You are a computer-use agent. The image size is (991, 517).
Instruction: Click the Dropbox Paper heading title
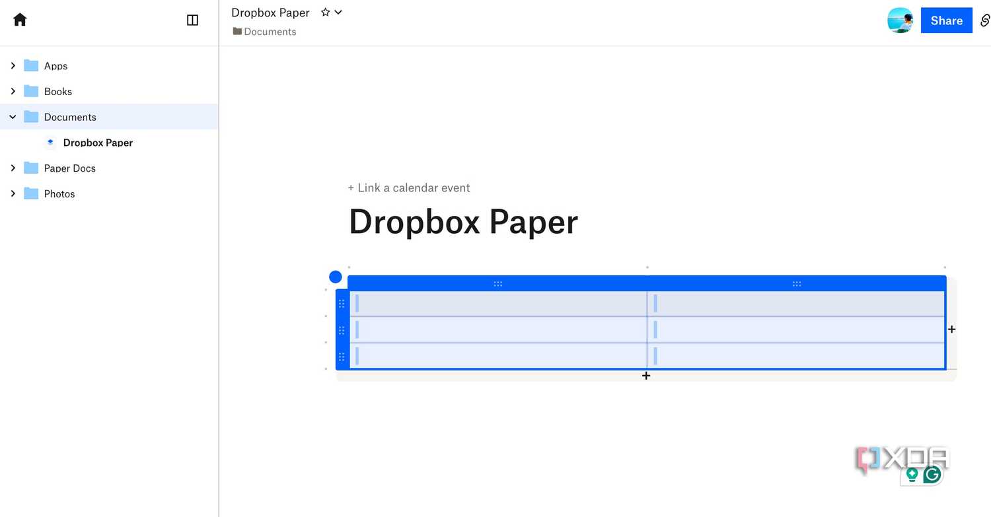point(463,222)
